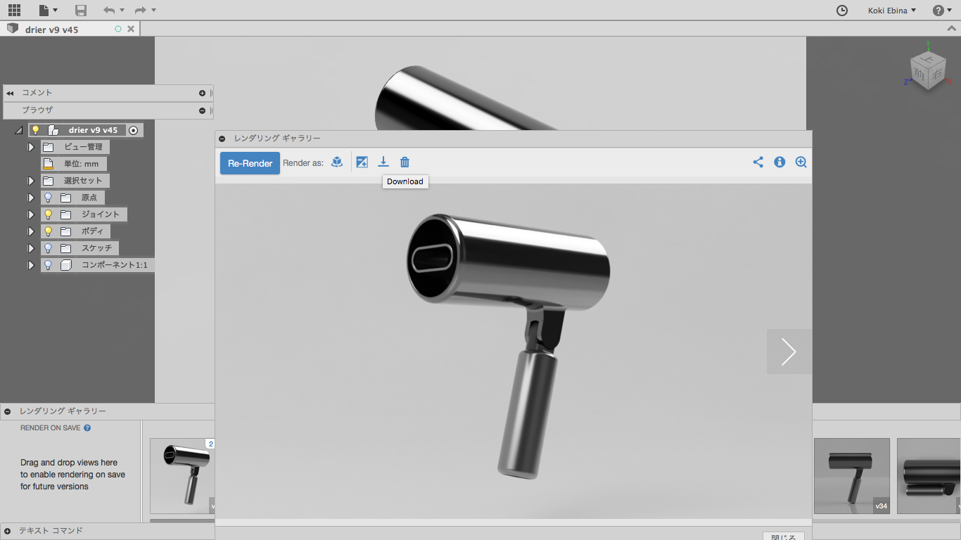Close the drier v9 v45 tab
The width and height of the screenshot is (961, 540).
click(x=131, y=29)
